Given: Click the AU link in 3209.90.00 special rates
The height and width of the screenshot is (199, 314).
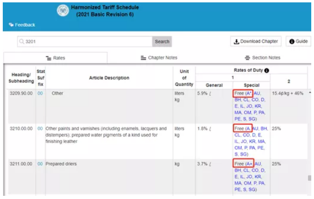Looking at the screenshot, I should tap(257, 93).
